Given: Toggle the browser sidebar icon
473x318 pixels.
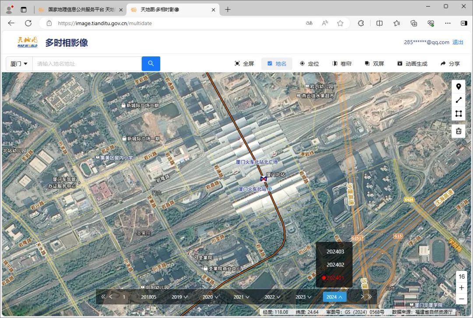Looking at the screenshot, I should point(464,23).
